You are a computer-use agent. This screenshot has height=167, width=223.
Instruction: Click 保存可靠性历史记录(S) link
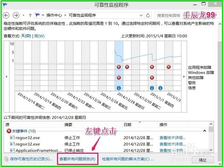[31, 159]
